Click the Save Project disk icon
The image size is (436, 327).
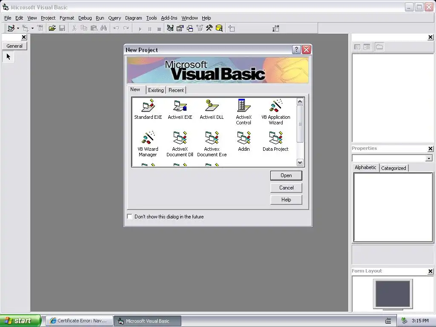62,29
